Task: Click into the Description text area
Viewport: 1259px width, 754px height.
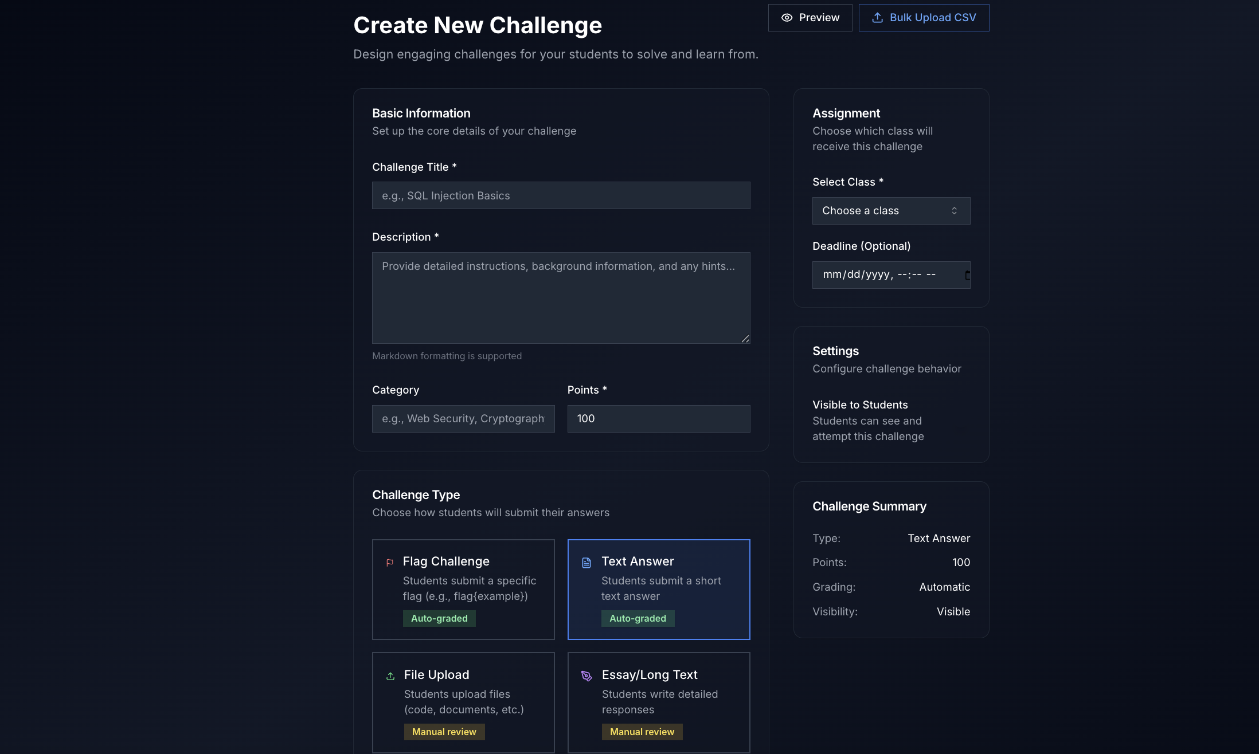Action: click(x=561, y=298)
